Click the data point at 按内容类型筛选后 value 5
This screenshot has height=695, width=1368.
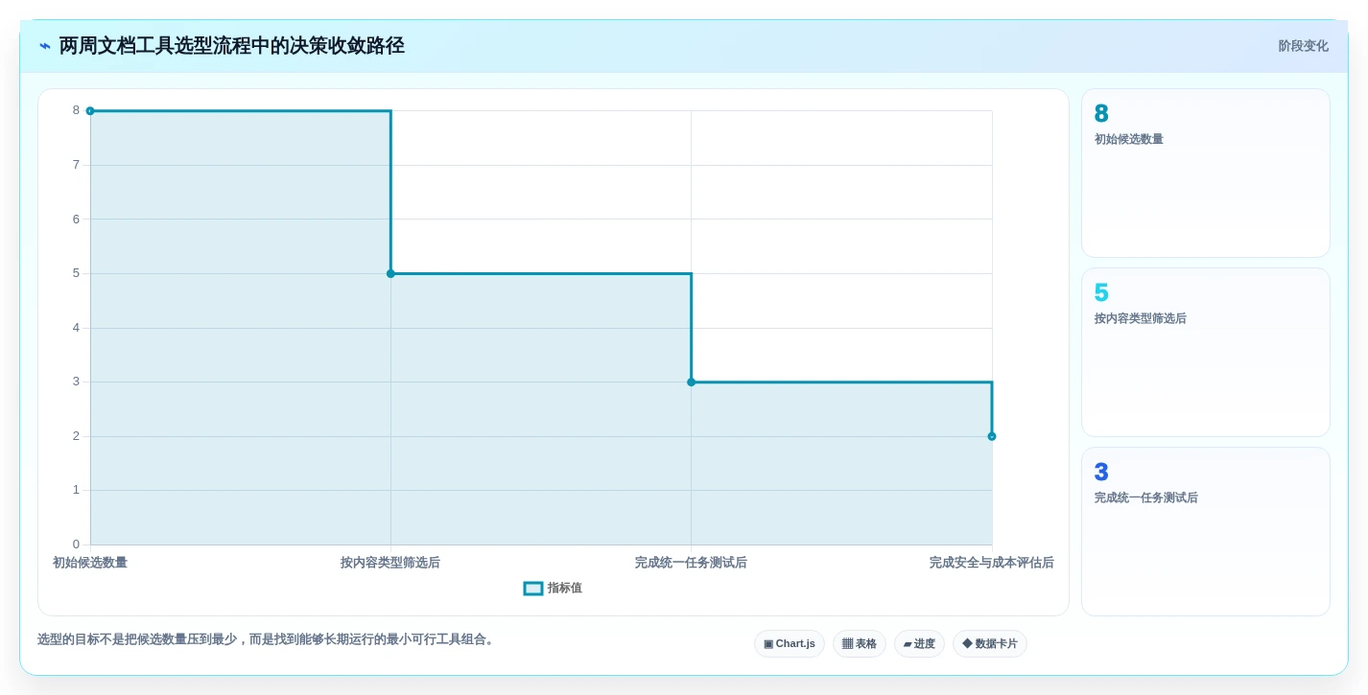coord(390,274)
